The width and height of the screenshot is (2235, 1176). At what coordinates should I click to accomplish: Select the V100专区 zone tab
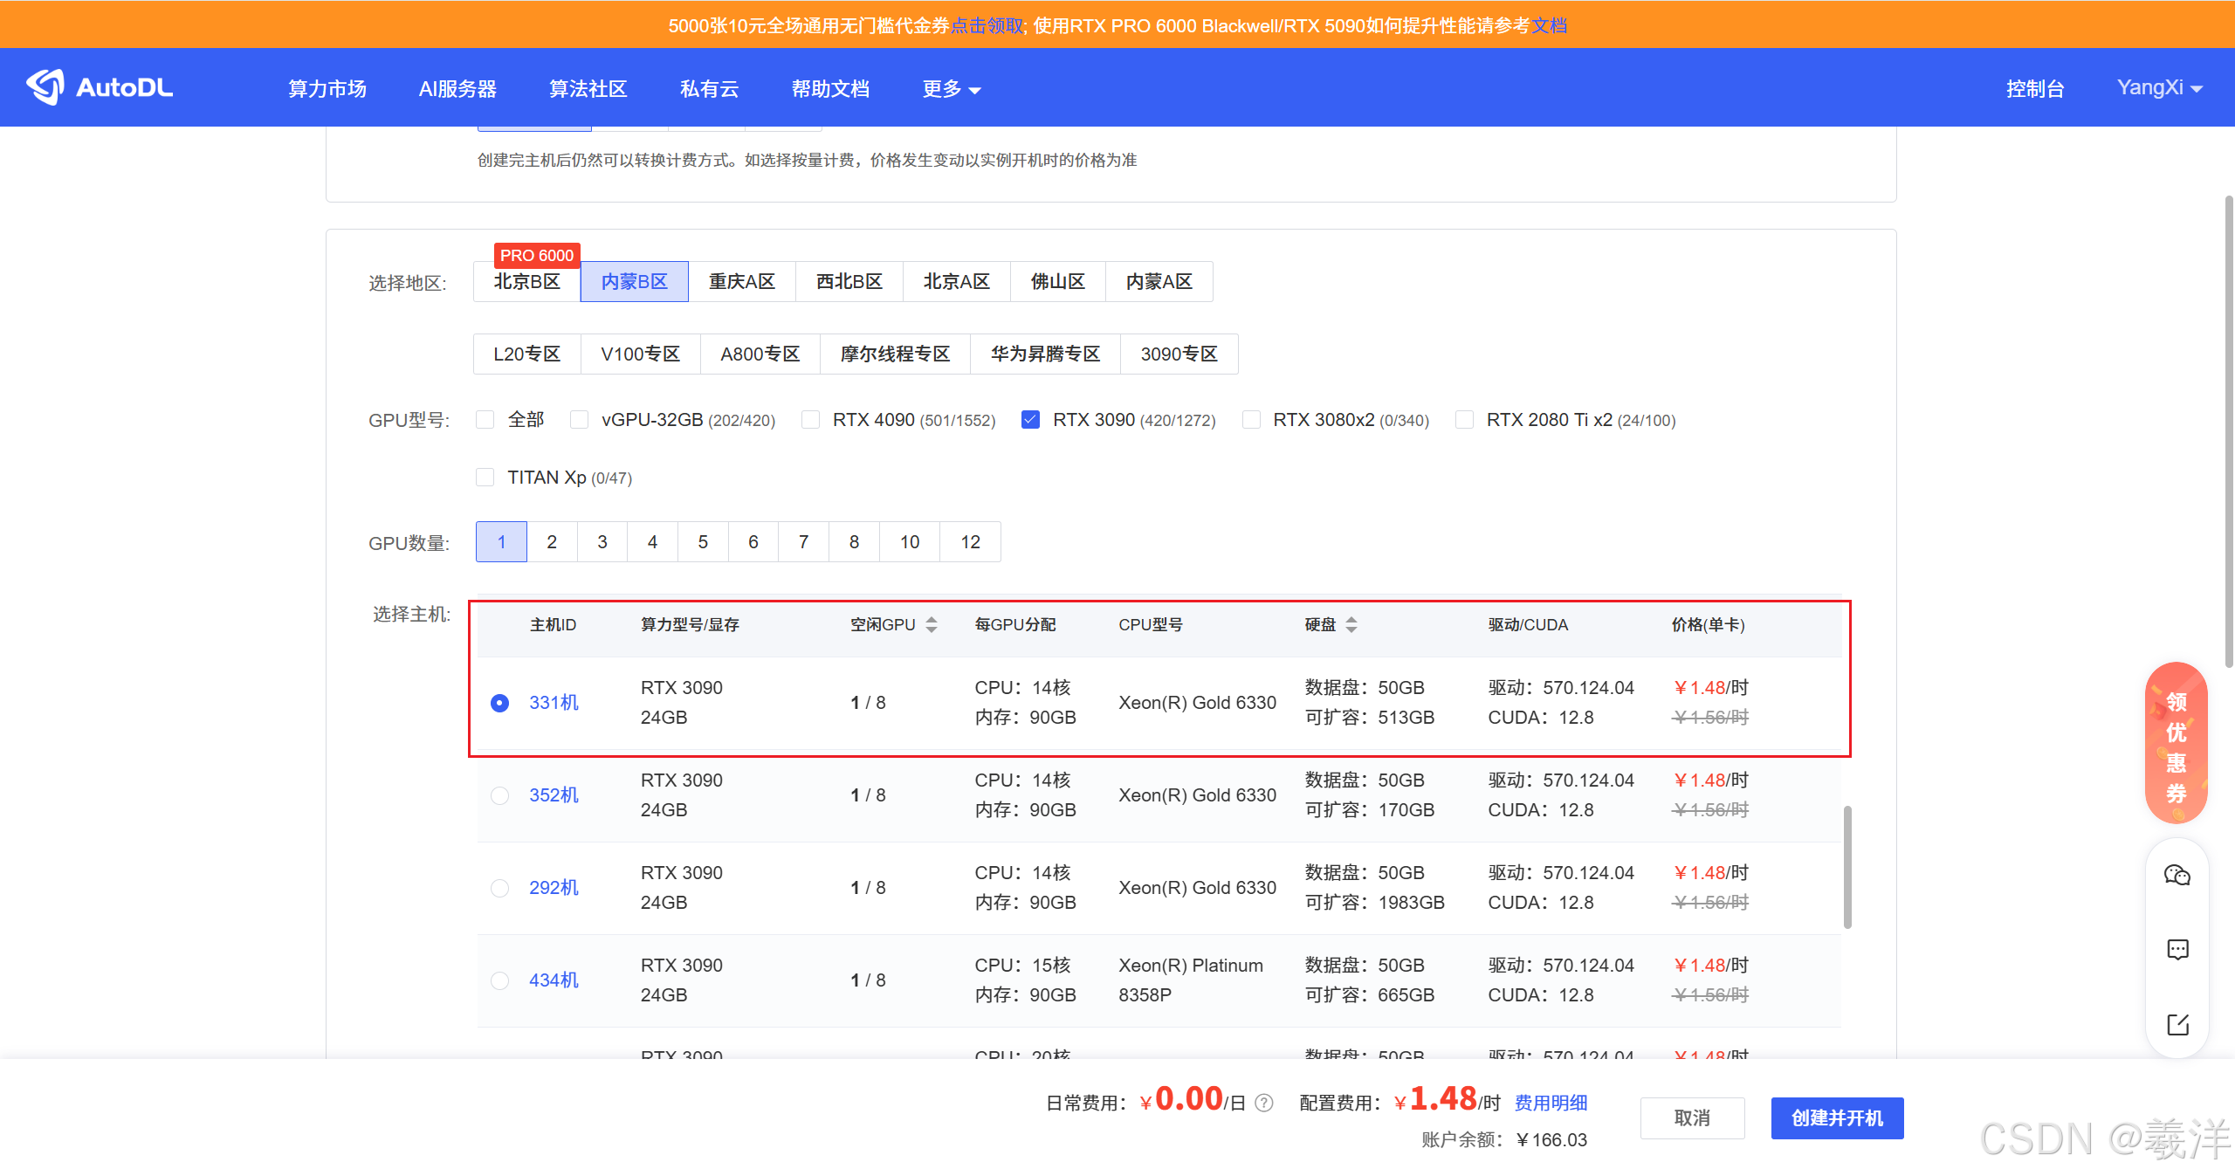(641, 354)
